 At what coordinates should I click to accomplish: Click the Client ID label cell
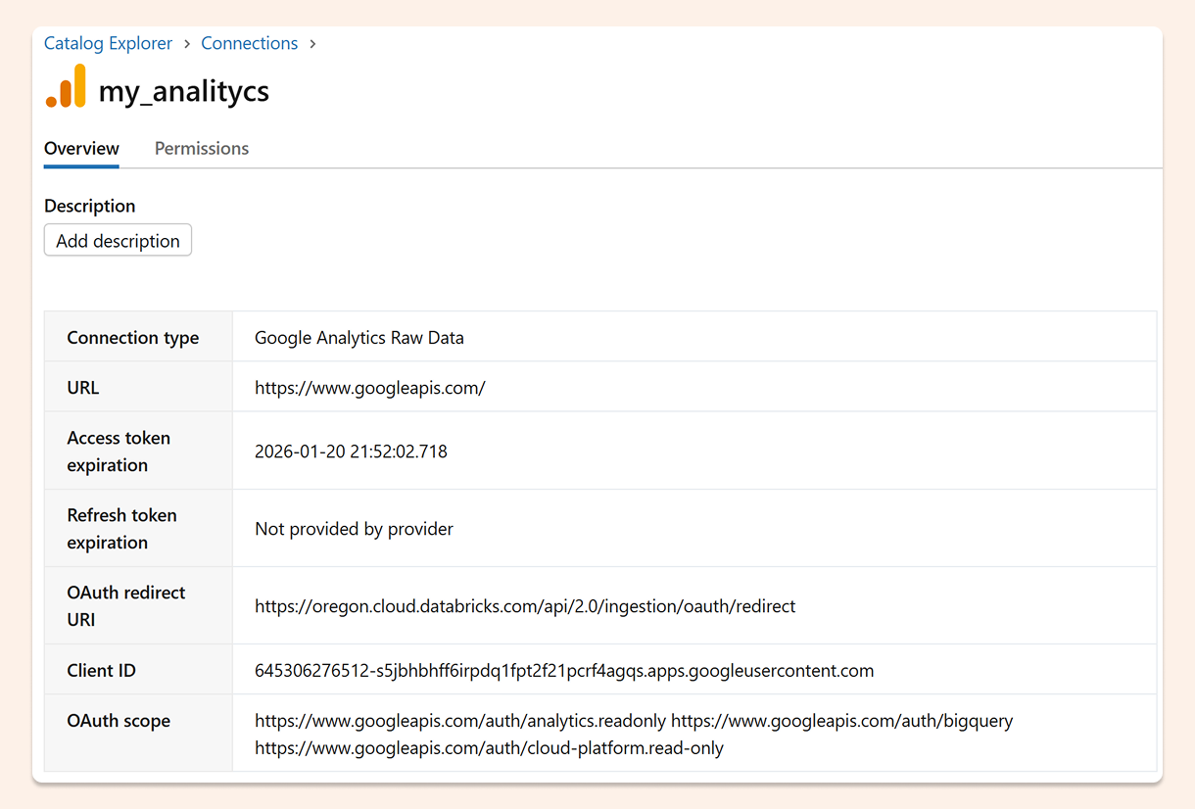pyautogui.click(x=138, y=670)
